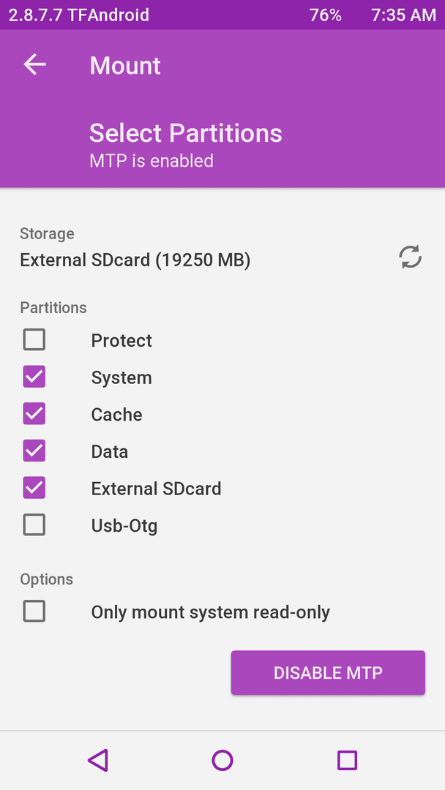
Task: Click the DISABLE MTP button
Action: [328, 673]
